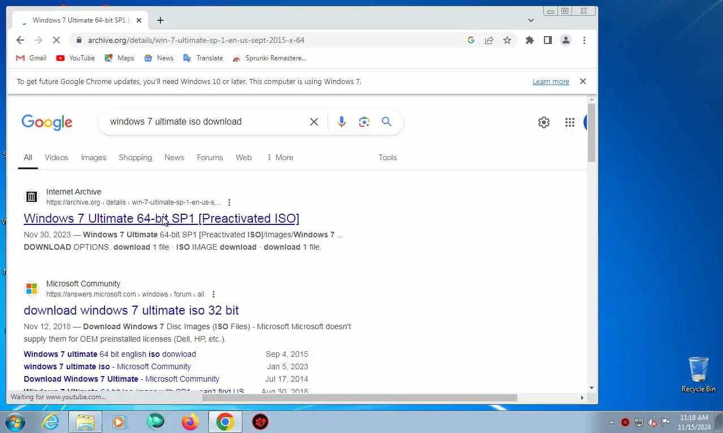
Task: Search by image with Lens icon
Action: point(364,122)
